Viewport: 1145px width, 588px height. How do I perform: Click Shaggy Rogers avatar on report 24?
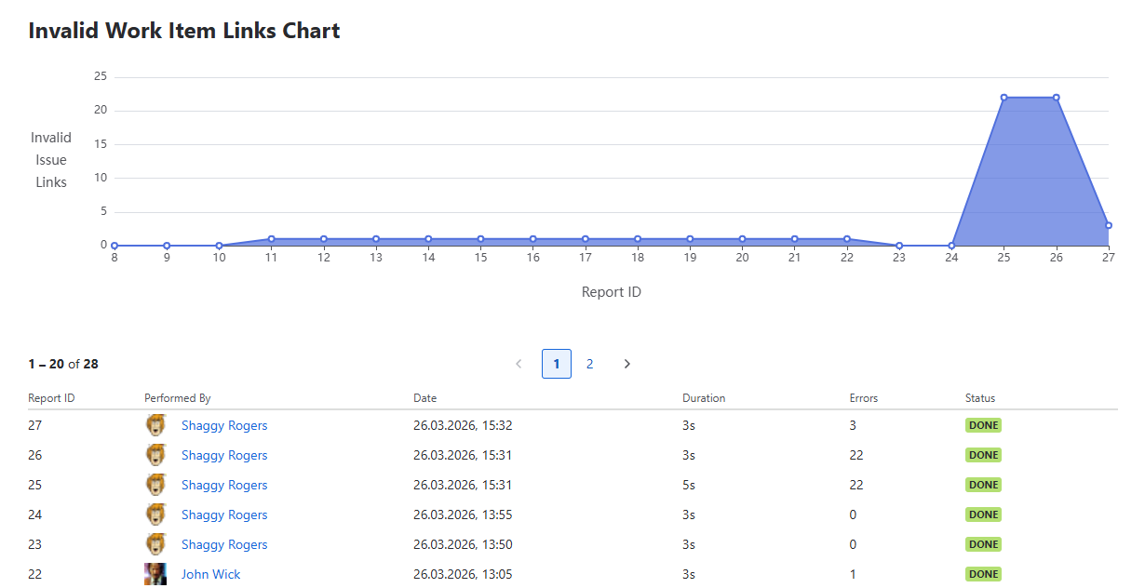tap(155, 514)
